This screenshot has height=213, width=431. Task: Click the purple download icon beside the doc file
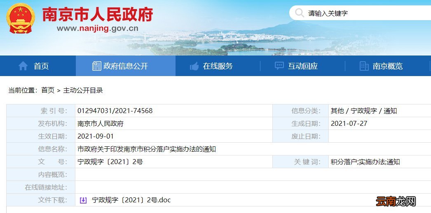pyautogui.click(x=83, y=200)
